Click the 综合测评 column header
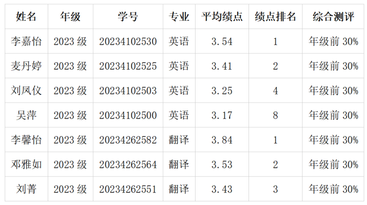This screenshot has height=205, width=367. [333, 17]
